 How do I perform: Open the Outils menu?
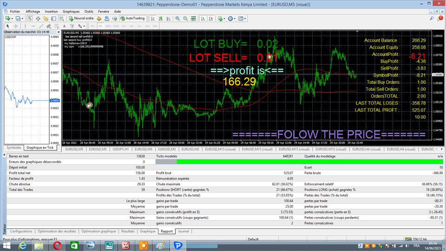click(x=89, y=11)
